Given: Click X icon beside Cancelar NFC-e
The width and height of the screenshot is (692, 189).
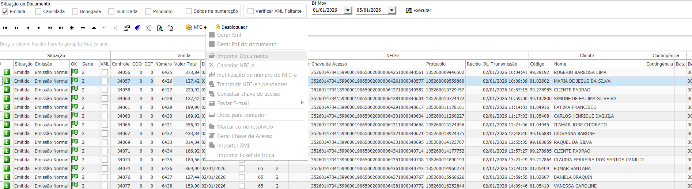Looking at the screenshot, I should click(x=212, y=65).
